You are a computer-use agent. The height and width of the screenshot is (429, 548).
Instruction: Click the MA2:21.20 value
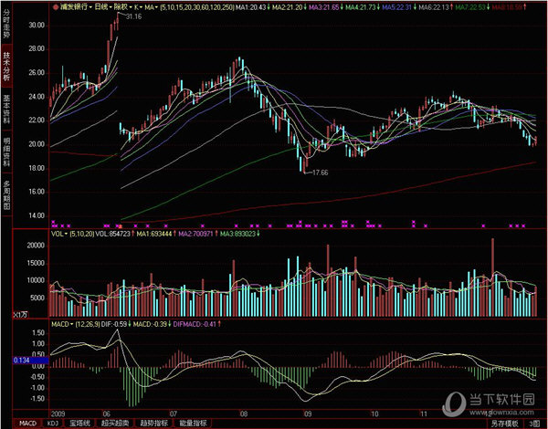click(x=288, y=7)
